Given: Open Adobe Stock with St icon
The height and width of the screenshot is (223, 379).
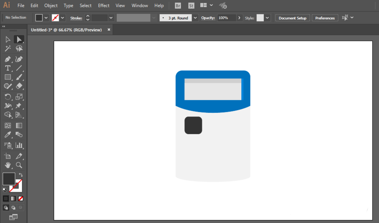Looking at the screenshot, I should click(x=191, y=6).
